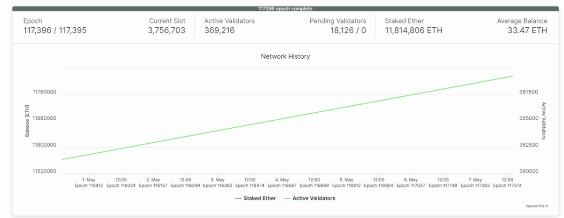Open the beaconcha.in chart credit link
The width and height of the screenshot is (564, 218).
click(537, 206)
